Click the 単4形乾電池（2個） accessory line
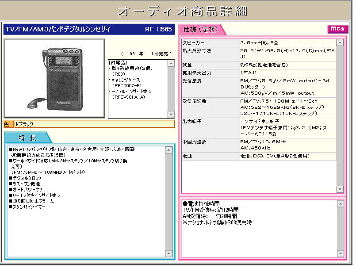 tap(130, 69)
